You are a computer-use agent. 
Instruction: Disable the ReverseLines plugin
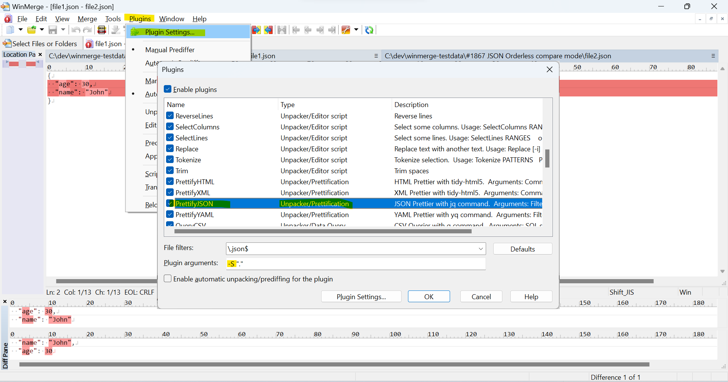point(169,116)
